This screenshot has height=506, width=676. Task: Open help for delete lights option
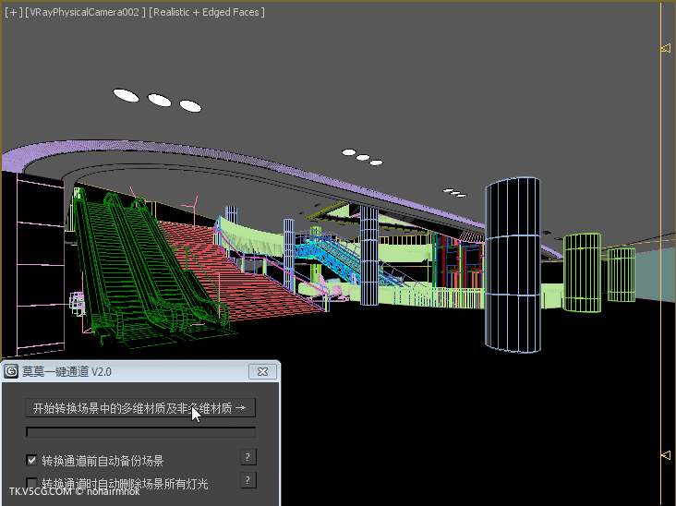click(247, 480)
